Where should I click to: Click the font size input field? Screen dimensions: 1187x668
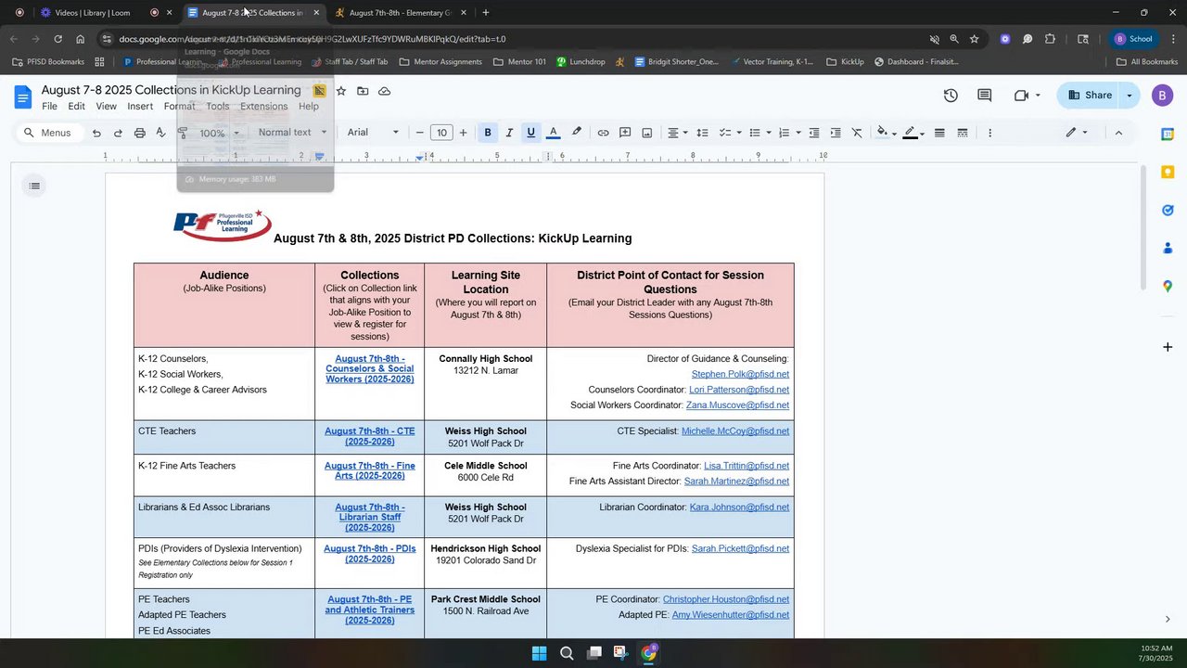(x=441, y=133)
